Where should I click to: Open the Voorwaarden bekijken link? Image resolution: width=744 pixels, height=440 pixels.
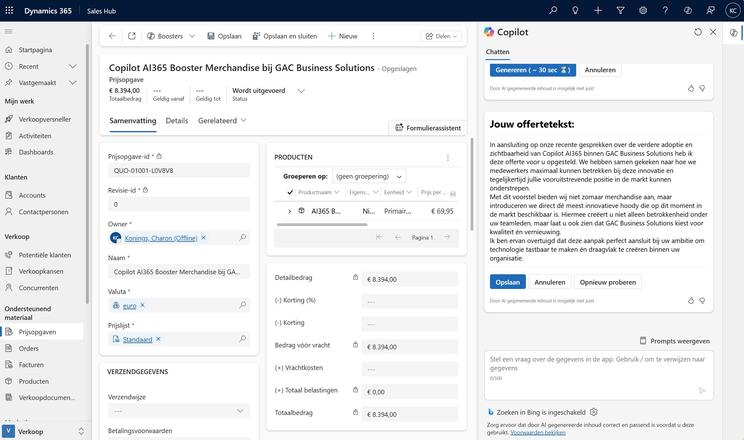click(538, 432)
